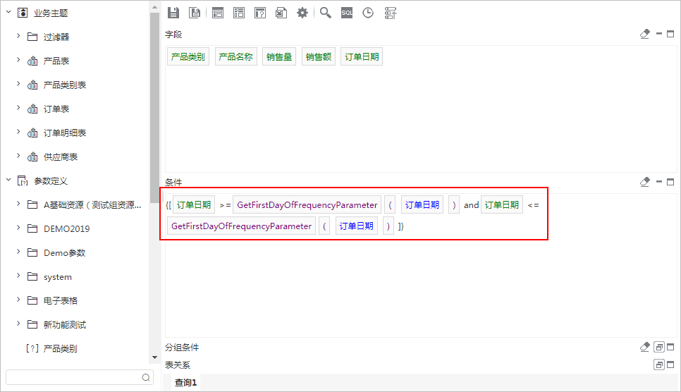Expand the 产品表 node

tap(18, 60)
